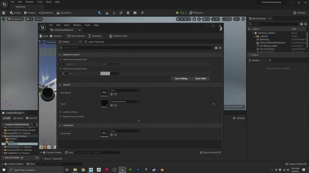This screenshot has height=173, width=309.
Task: Open Cinematics menu in main toolbar
Action: tap(64, 13)
